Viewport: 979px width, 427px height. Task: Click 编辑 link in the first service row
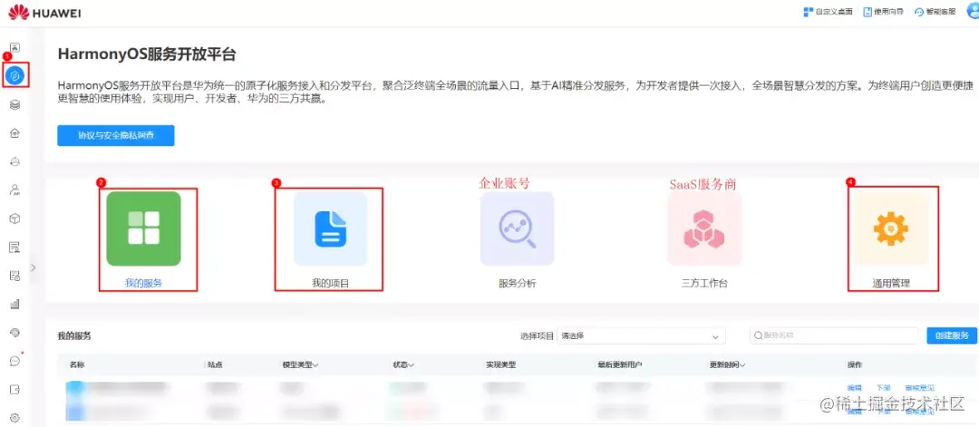[854, 388]
